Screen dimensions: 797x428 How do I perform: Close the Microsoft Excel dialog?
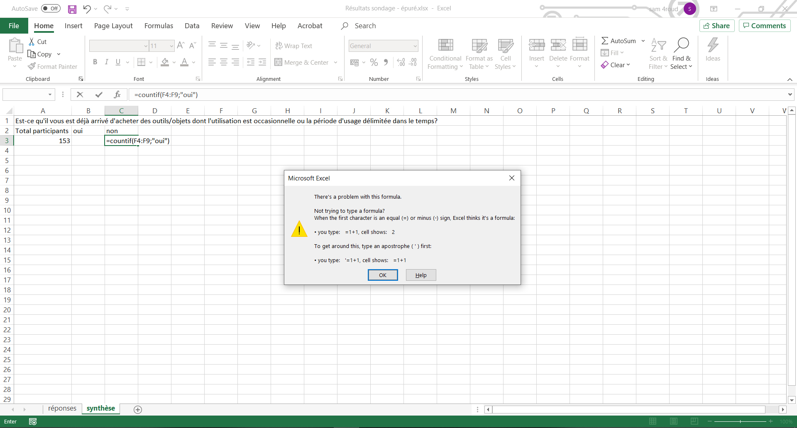[x=512, y=178]
